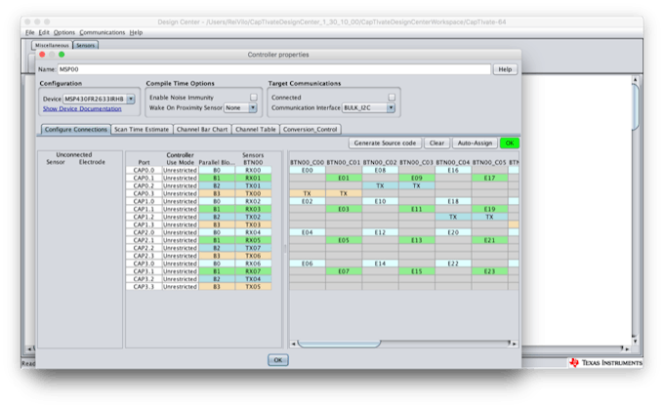The height and width of the screenshot is (408, 664).
Task: Switch to Scan Time Estimate tab
Action: (x=142, y=130)
